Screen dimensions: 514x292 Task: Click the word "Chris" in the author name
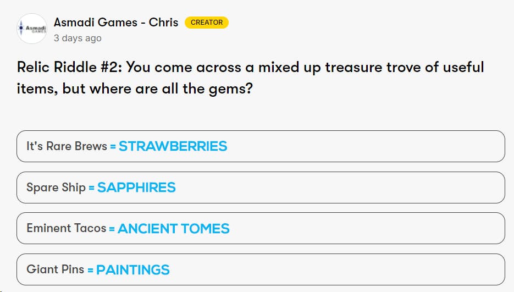163,23
